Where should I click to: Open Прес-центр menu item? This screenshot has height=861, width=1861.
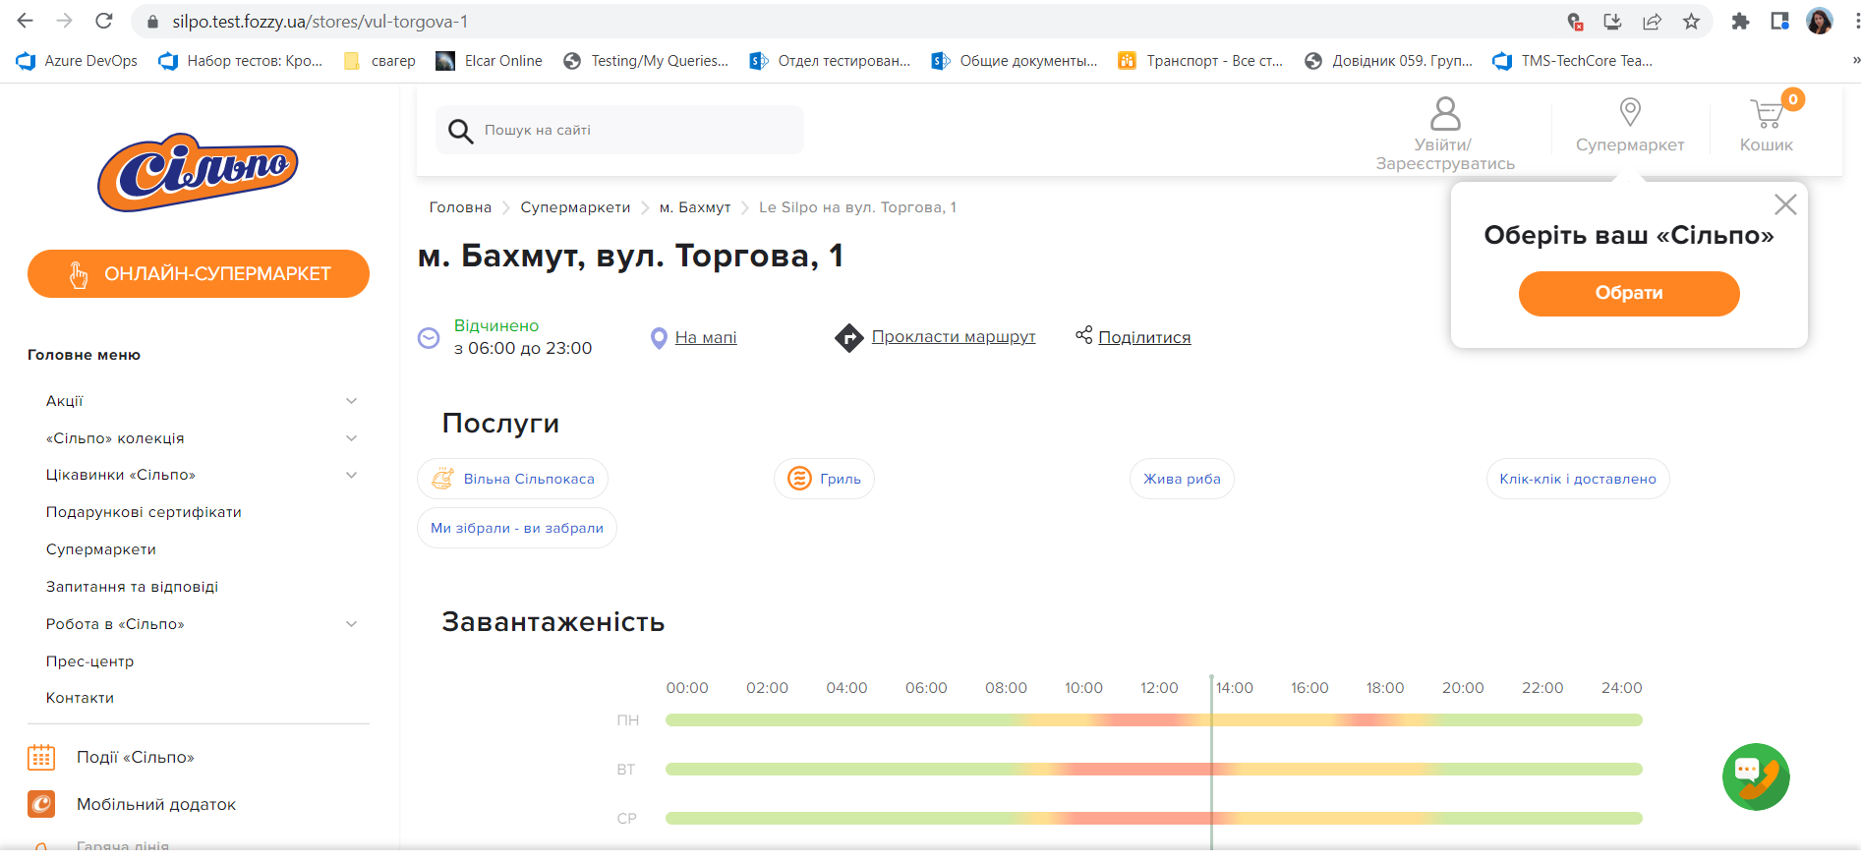pos(89,661)
